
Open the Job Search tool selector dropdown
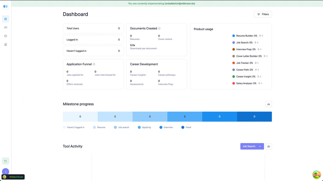[252, 146]
